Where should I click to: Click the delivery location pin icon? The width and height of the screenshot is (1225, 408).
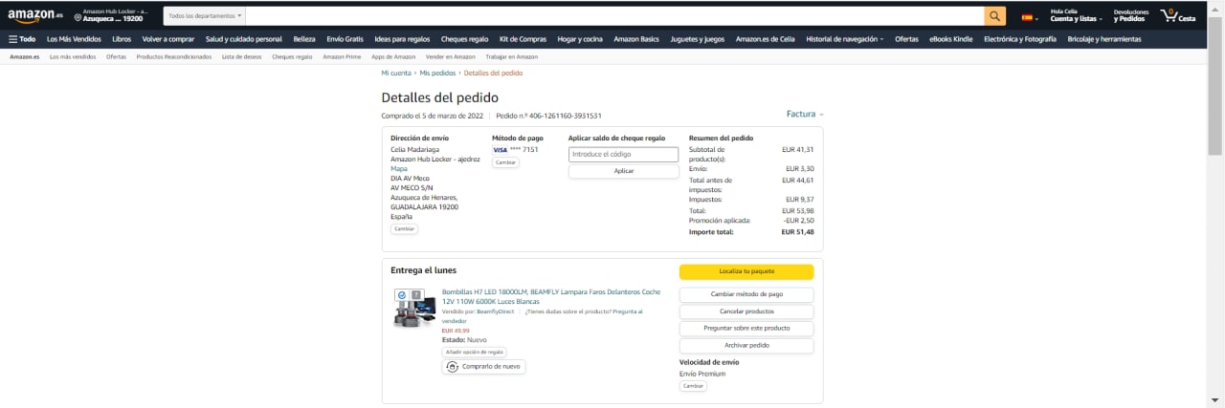(78, 18)
